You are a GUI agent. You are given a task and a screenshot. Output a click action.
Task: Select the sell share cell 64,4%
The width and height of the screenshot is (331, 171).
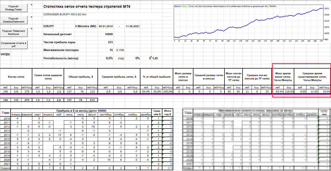[146, 91]
